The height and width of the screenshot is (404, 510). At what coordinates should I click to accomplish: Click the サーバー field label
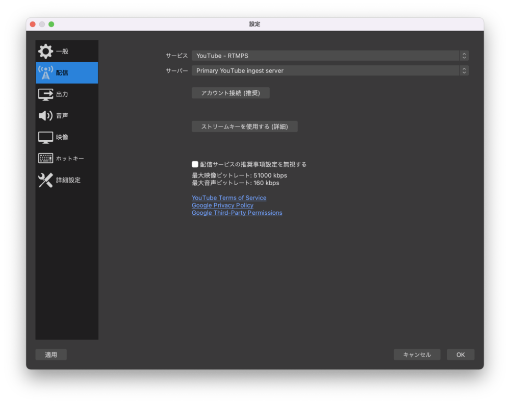pos(176,70)
